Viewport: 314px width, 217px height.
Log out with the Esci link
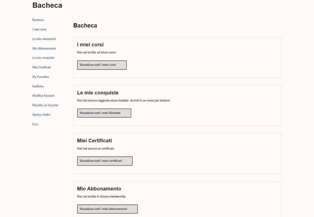tap(35, 124)
